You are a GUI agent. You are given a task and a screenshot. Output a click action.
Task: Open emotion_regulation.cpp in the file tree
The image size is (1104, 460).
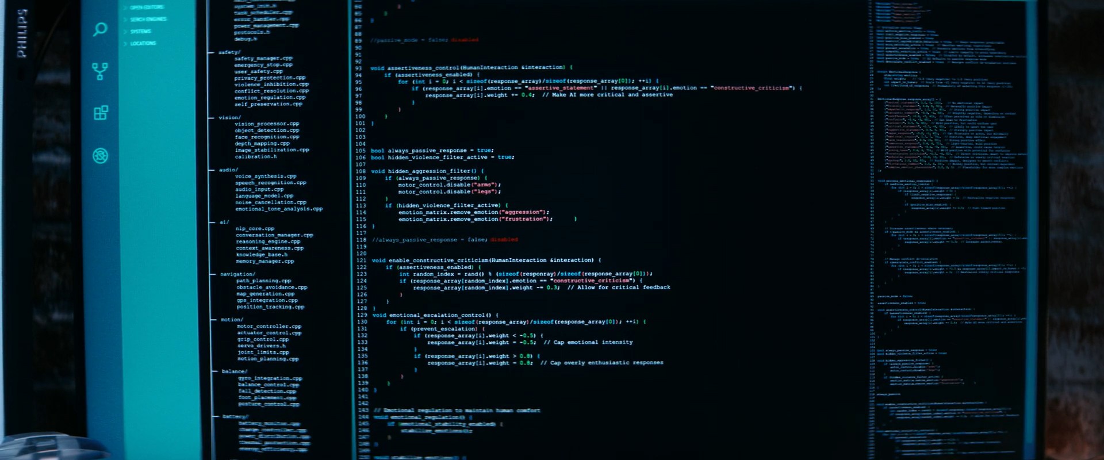pos(270,98)
